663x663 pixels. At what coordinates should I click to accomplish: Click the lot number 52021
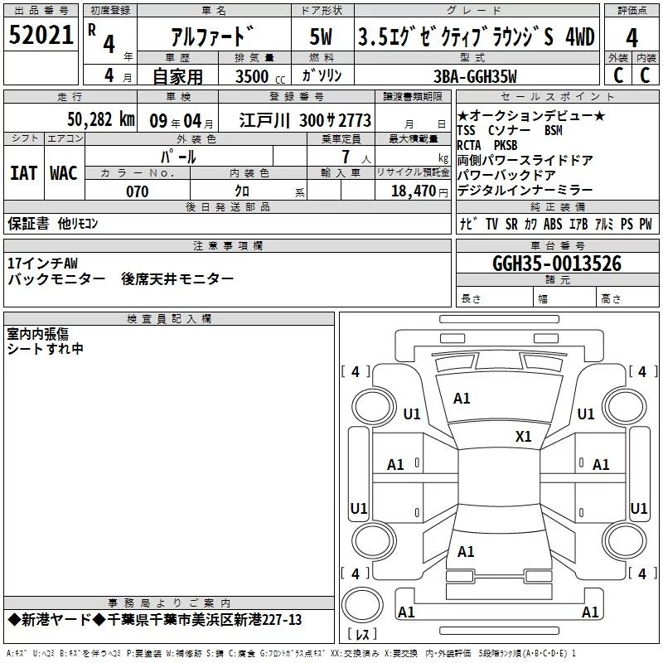41,36
